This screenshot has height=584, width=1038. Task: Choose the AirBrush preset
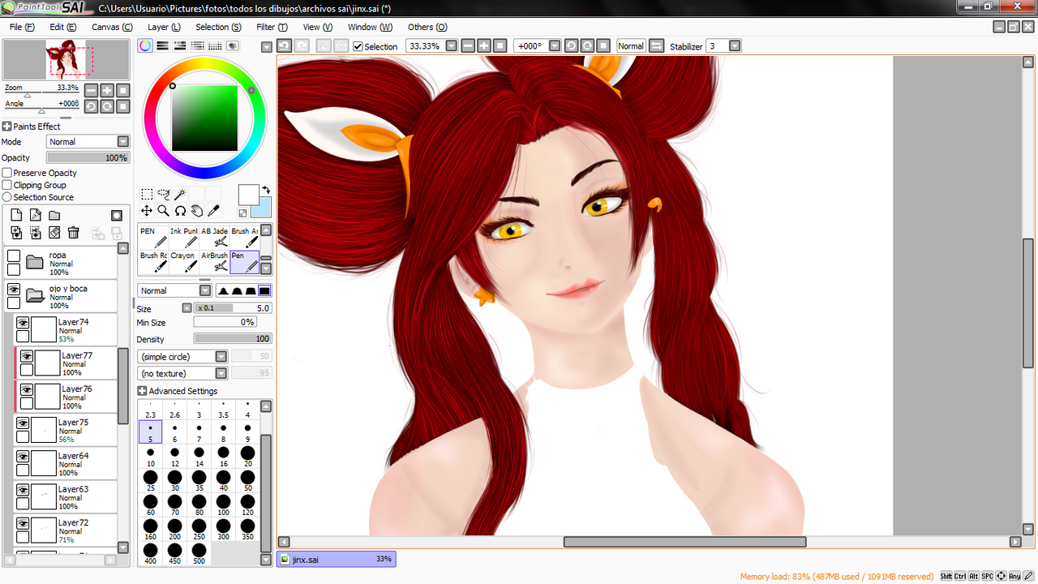pyautogui.click(x=214, y=261)
